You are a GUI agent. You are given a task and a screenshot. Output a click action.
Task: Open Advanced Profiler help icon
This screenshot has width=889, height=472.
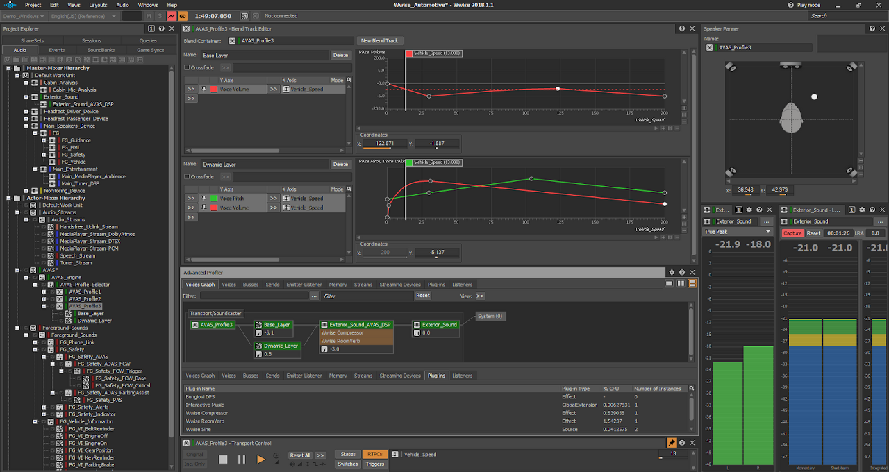(x=682, y=273)
